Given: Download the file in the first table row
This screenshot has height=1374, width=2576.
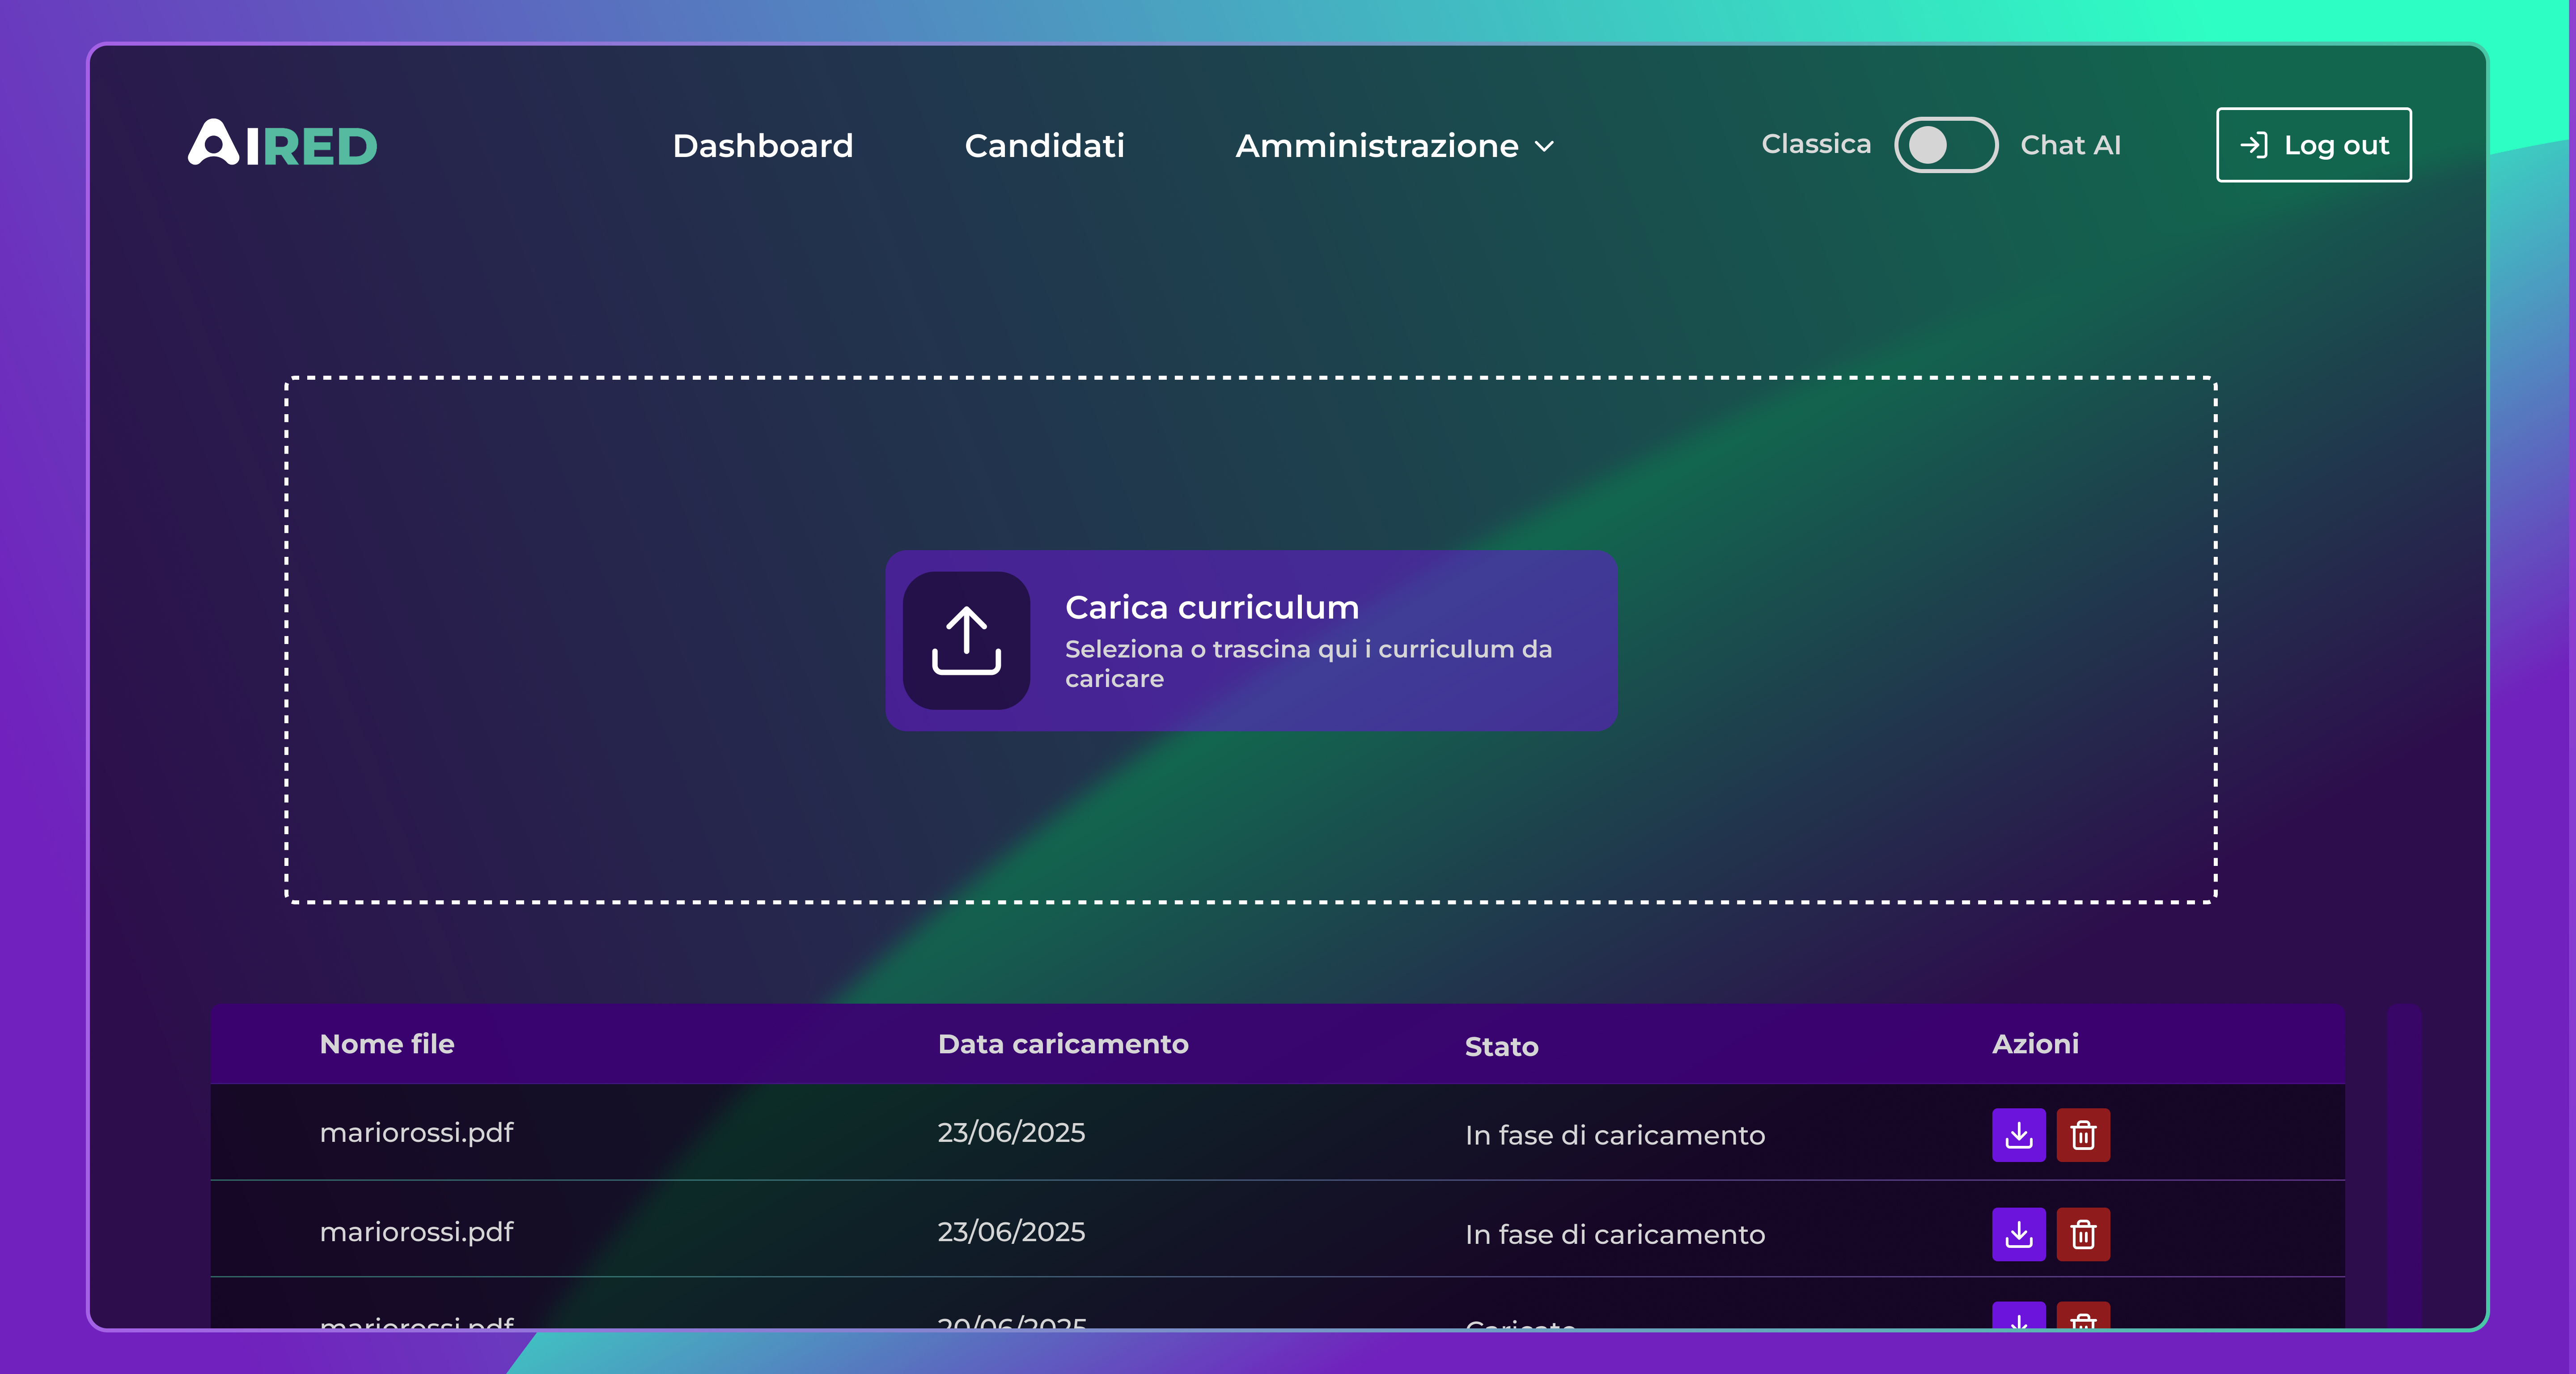Looking at the screenshot, I should (2019, 1135).
